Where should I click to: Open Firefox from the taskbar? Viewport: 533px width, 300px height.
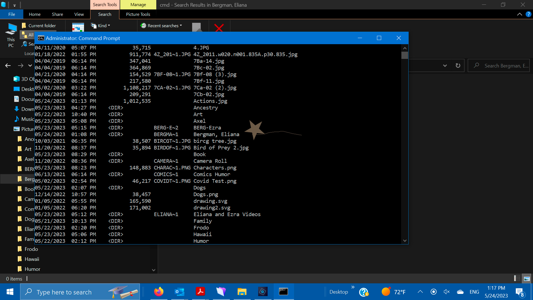pos(159,292)
